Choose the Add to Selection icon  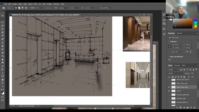tap(19, 8)
